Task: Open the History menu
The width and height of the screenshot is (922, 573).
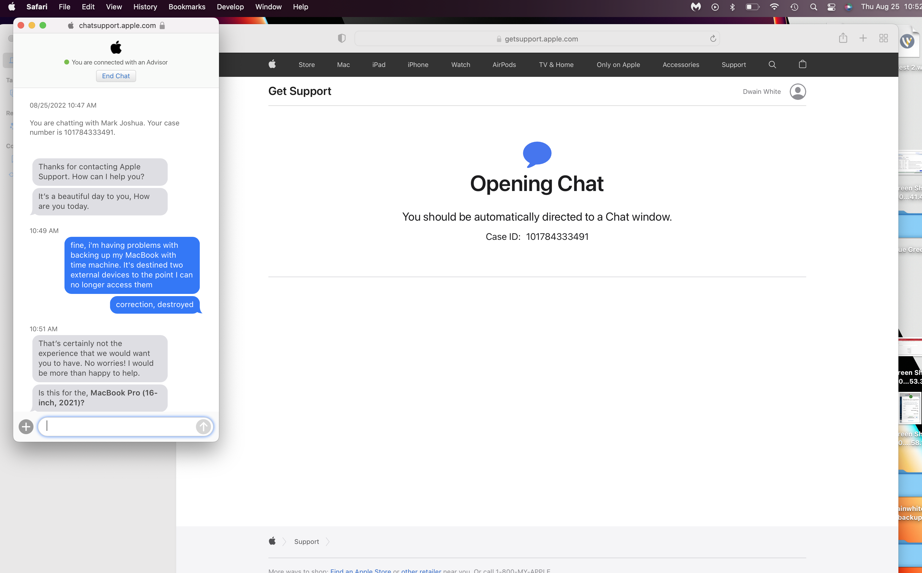Action: point(145,7)
